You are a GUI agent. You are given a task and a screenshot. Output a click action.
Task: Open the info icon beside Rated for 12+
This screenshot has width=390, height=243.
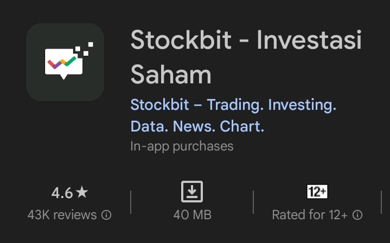tap(357, 215)
